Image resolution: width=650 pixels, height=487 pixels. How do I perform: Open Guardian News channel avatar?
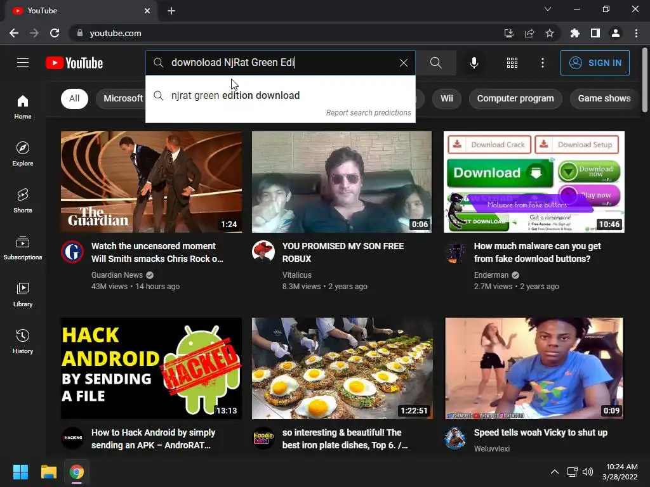click(72, 252)
